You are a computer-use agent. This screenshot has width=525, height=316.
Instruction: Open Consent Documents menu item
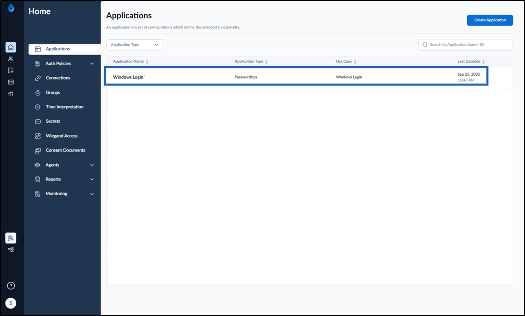(65, 150)
